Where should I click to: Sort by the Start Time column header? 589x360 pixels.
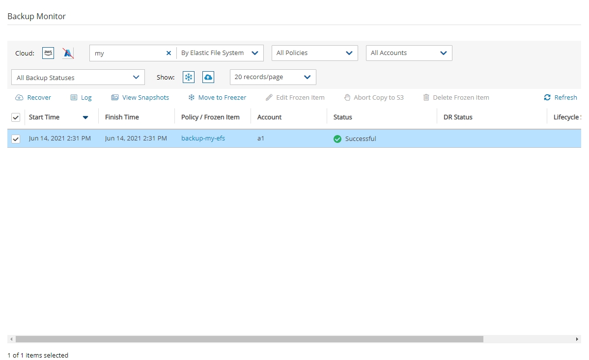tap(44, 117)
